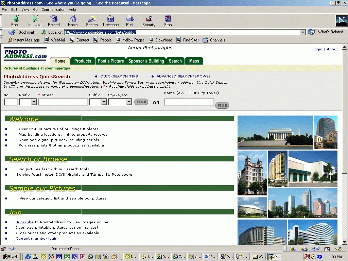Open Netscape Search toolbar icon
Screen dimensions: 348x261
pyautogui.click(x=92, y=21)
